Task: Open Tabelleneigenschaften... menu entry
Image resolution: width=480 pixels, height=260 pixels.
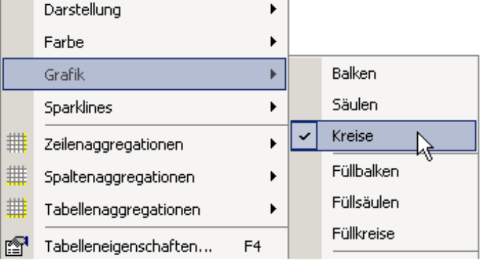Action: tap(144, 246)
